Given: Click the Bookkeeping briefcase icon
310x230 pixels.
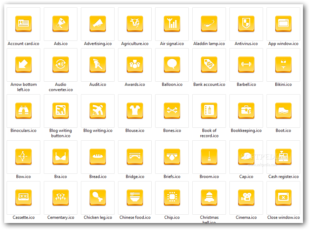Looking at the screenshot, I should pyautogui.click(x=246, y=111).
